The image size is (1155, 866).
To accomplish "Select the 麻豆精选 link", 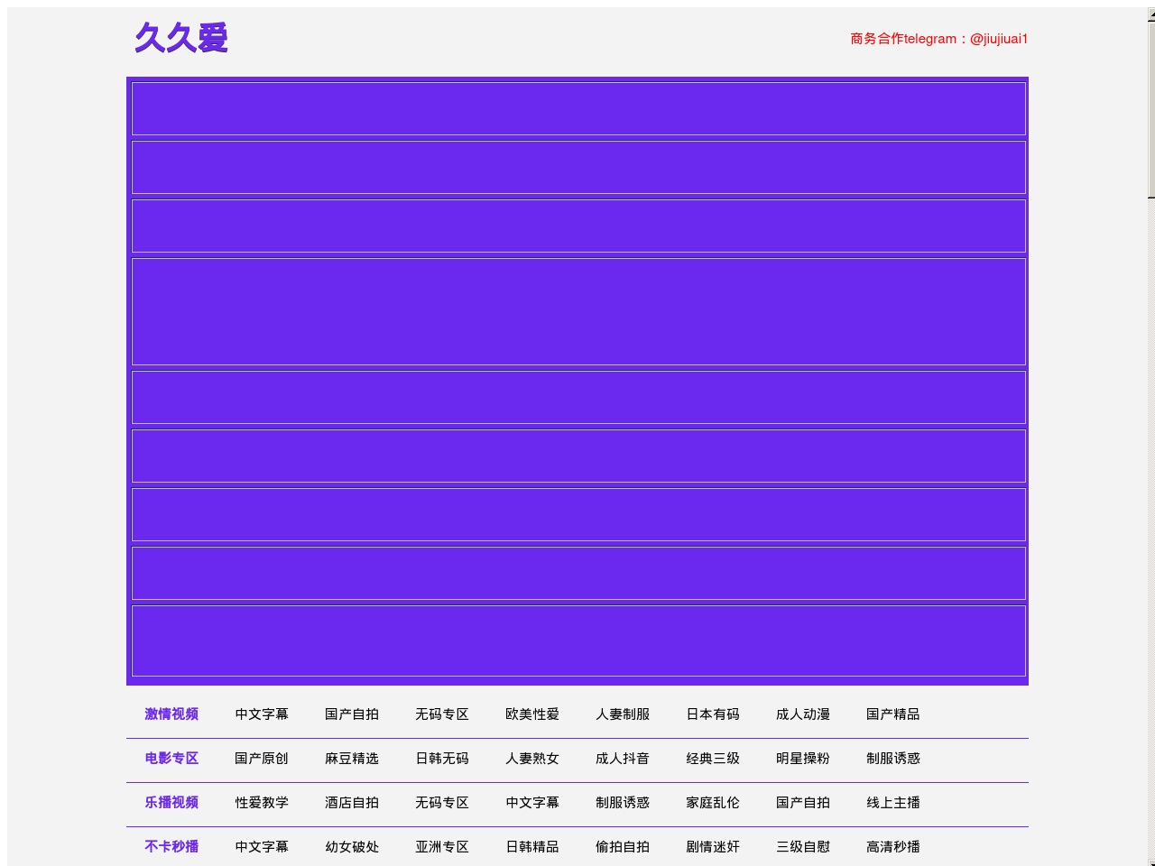I will (352, 758).
